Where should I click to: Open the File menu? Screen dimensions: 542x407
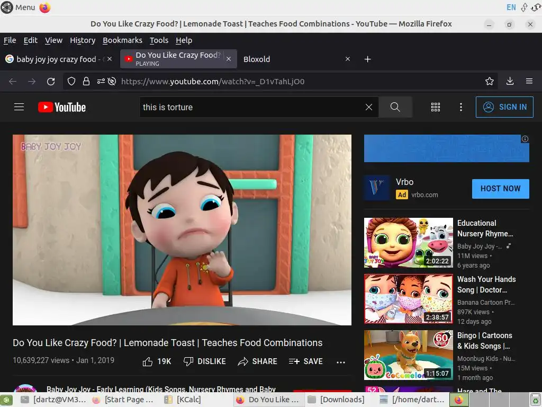(x=10, y=40)
